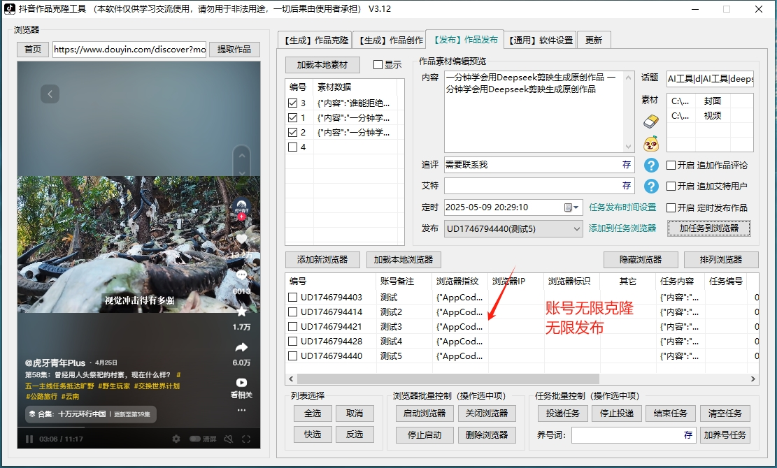Screen dimensions: 777x468
Task: Click the eraser icon to clear material list
Action: click(x=650, y=121)
